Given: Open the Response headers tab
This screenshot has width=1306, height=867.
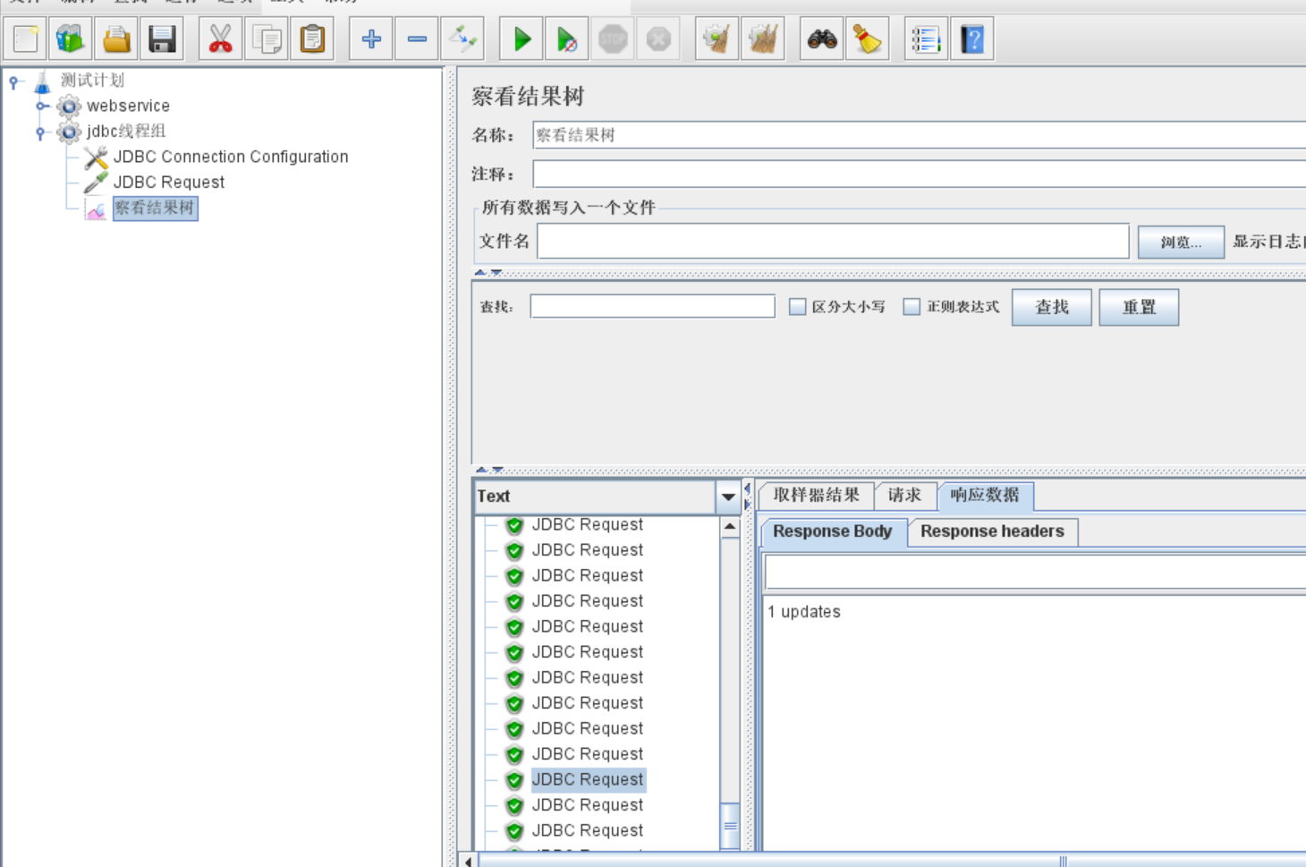Looking at the screenshot, I should click(x=992, y=531).
